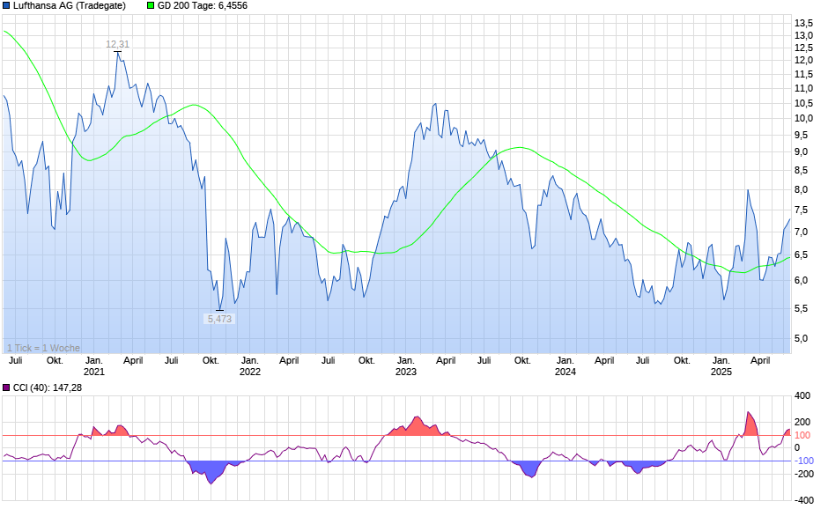Click the CCI (40): 147,28 text label

click(x=46, y=387)
